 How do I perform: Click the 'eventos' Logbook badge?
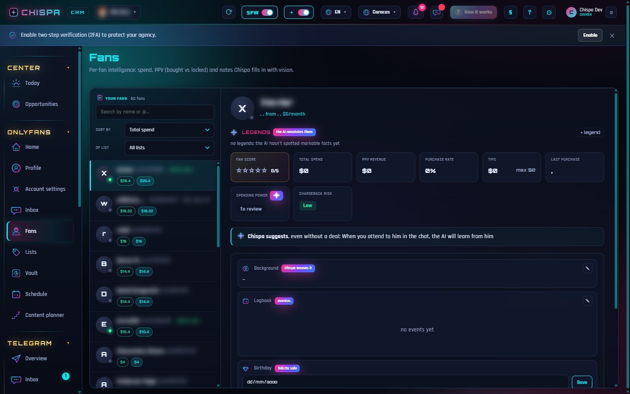tap(284, 301)
